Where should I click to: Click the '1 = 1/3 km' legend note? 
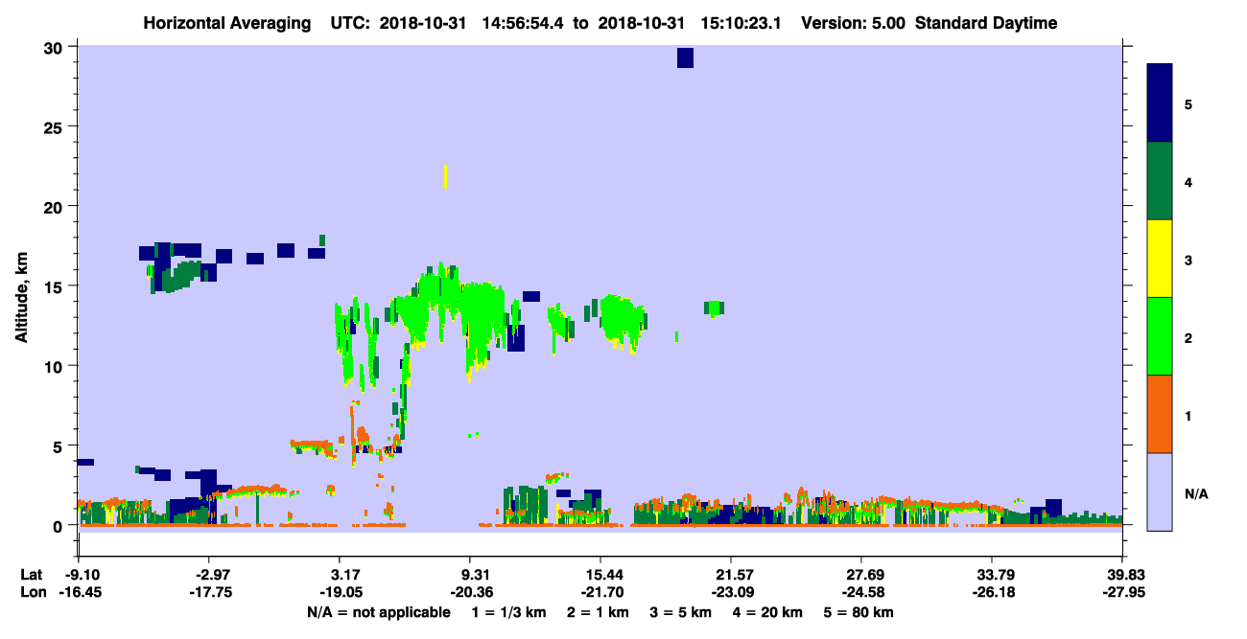coord(509,611)
